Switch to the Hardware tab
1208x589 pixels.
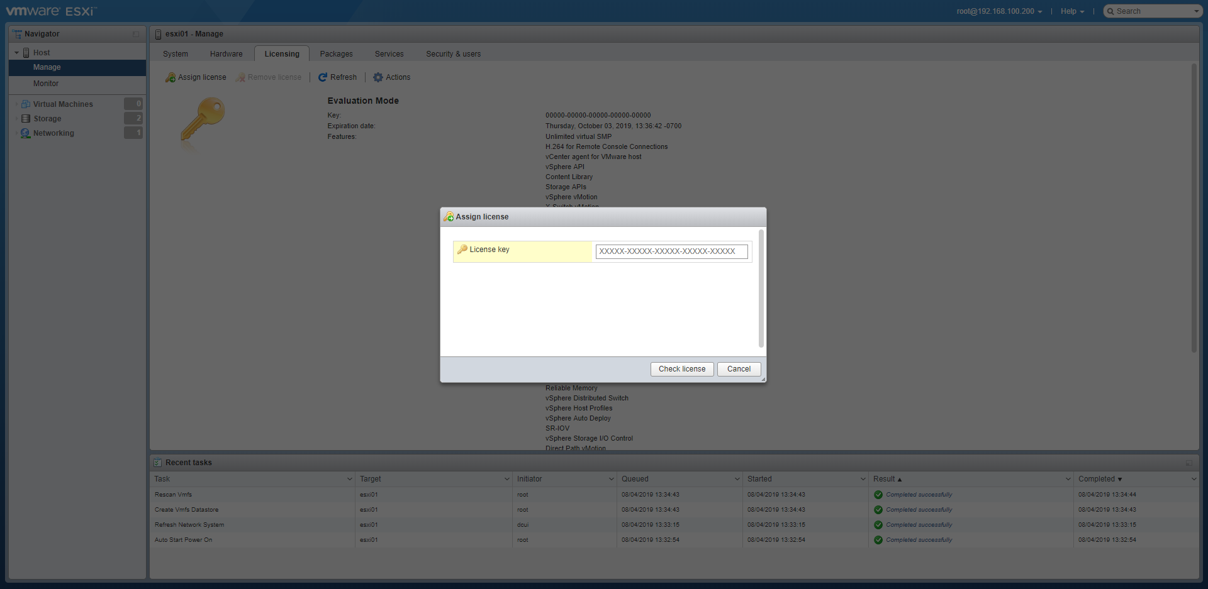[x=226, y=54]
